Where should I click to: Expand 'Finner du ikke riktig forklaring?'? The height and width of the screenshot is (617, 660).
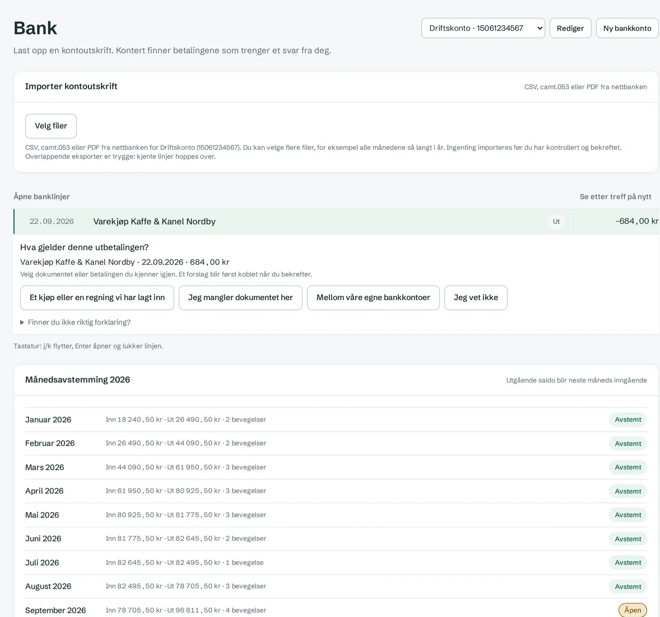[75, 322]
